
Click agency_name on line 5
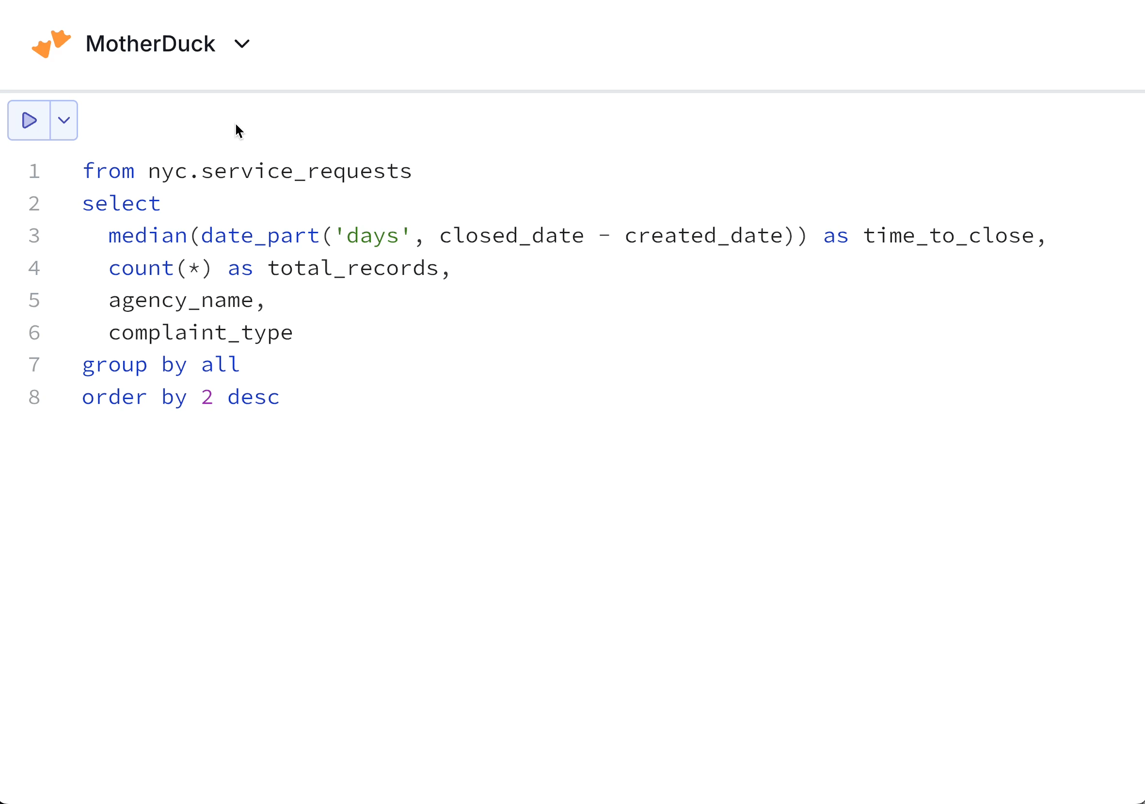point(181,300)
